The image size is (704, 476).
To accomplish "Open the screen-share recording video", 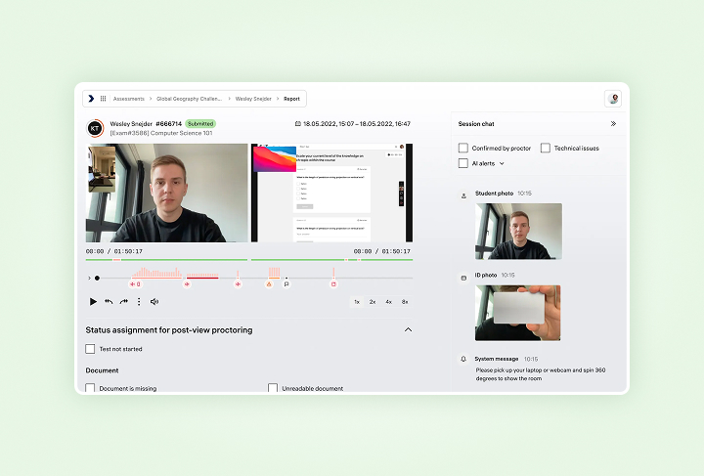I will point(331,193).
